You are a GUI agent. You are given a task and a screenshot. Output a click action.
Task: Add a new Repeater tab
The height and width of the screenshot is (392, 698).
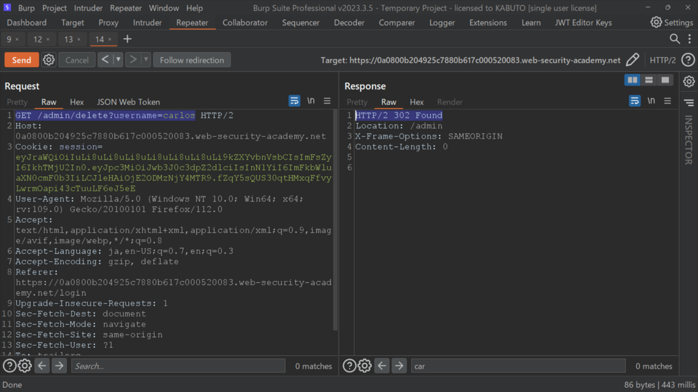pos(127,39)
